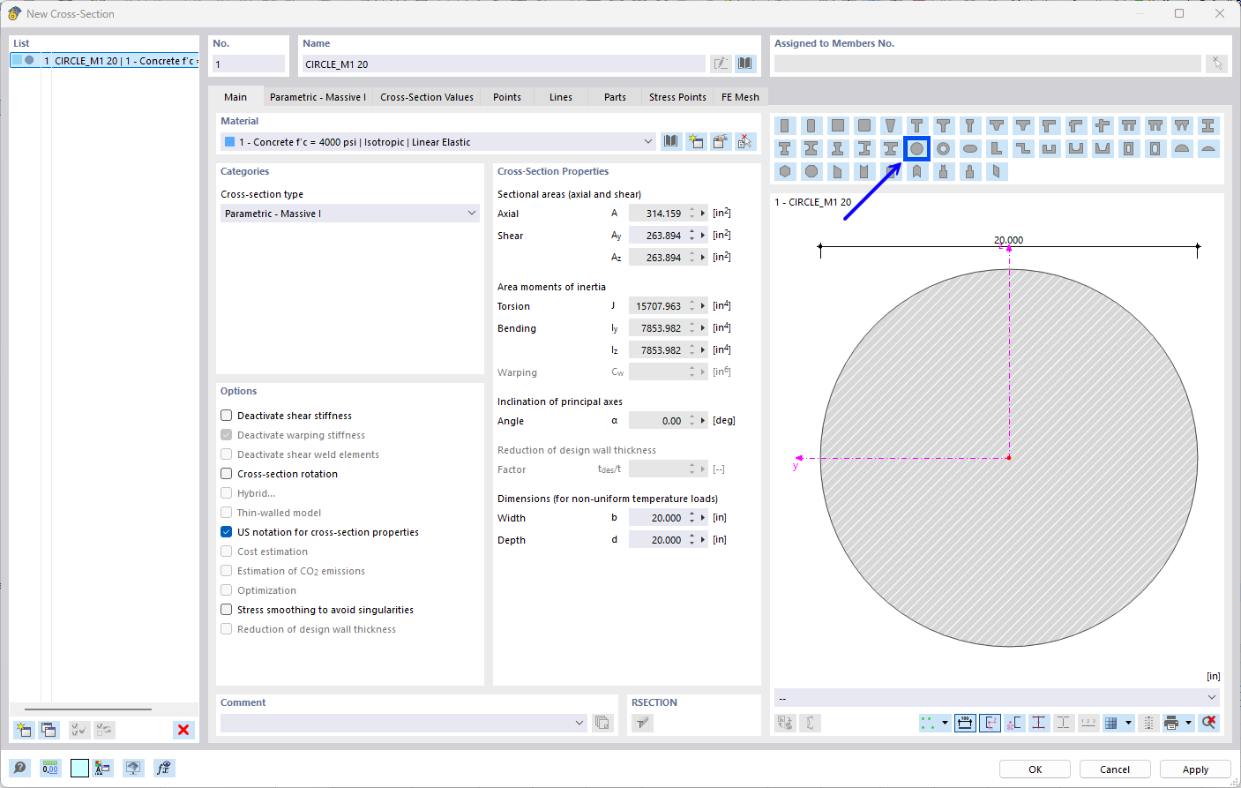Enable Deactivate shear stiffness
This screenshot has height=788, width=1241.
tap(227, 415)
